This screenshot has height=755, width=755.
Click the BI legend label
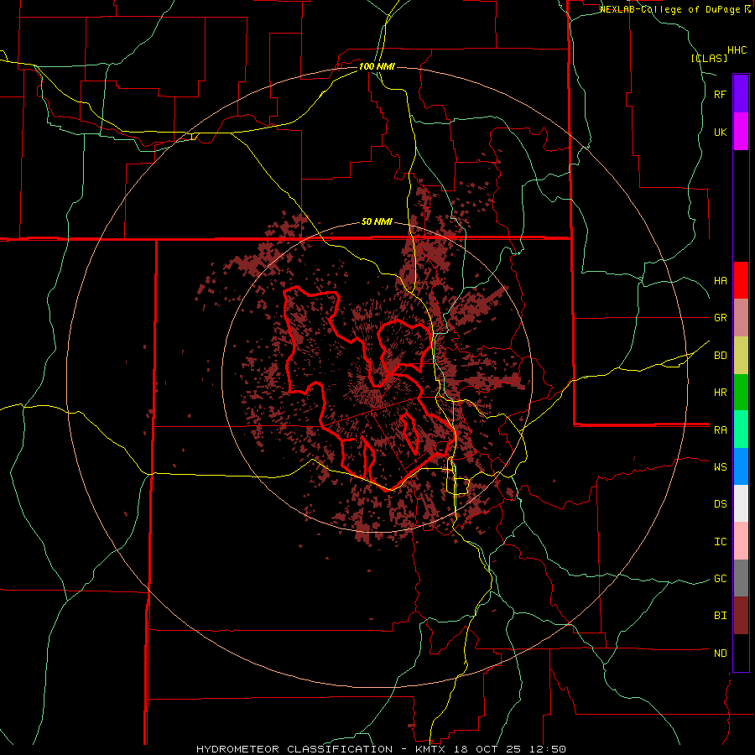coord(720,616)
